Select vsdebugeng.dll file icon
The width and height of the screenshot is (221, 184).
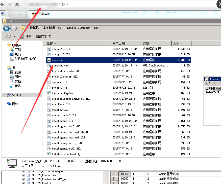[49, 121]
